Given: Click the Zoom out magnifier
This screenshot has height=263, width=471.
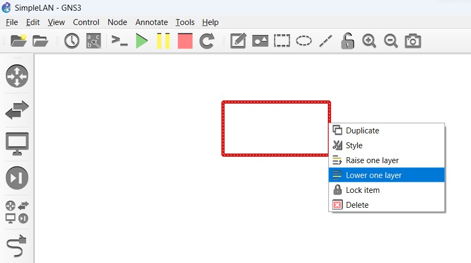Looking at the screenshot, I should pos(391,41).
